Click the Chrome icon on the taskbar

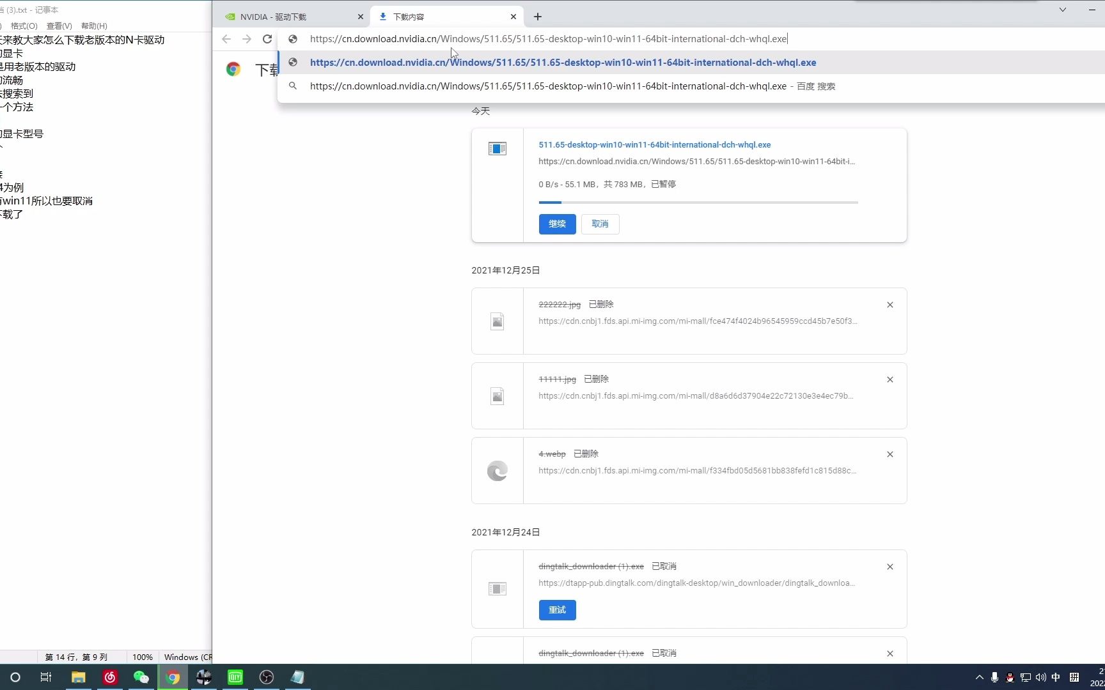pos(173,677)
